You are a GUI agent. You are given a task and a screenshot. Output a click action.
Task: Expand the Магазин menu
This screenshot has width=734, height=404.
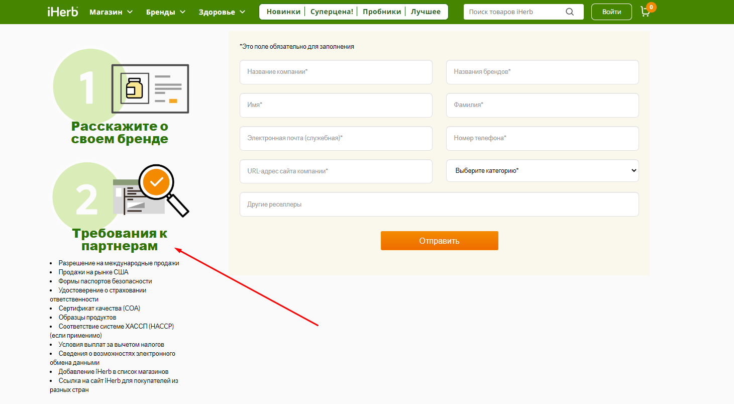click(x=111, y=12)
